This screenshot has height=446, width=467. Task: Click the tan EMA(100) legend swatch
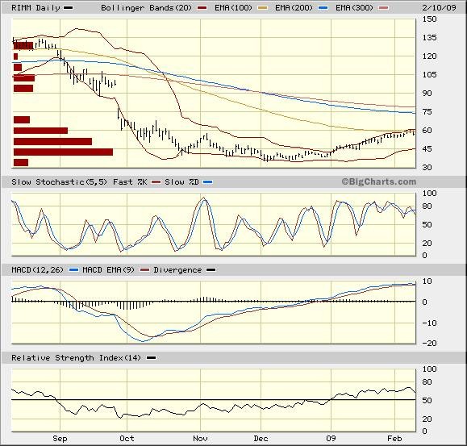click(x=263, y=8)
